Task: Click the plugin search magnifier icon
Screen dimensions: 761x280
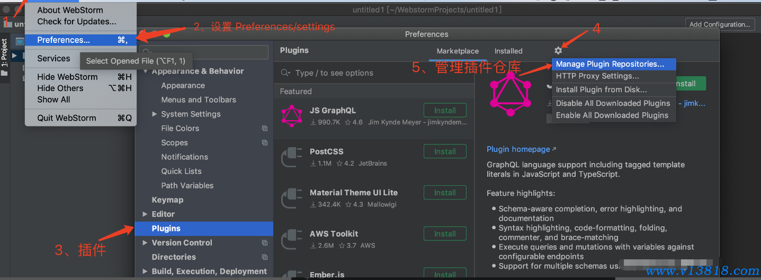Action: pyautogui.click(x=285, y=73)
